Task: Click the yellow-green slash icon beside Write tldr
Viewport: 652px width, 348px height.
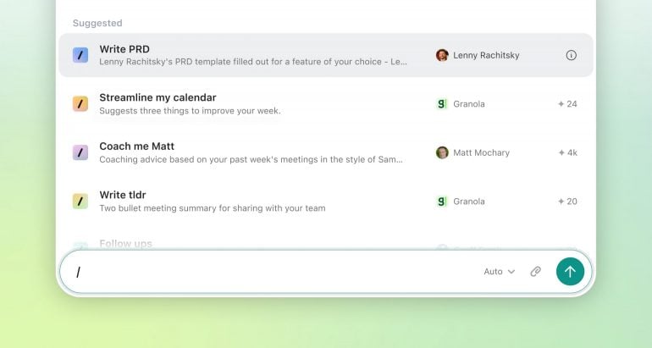Action: coord(80,202)
